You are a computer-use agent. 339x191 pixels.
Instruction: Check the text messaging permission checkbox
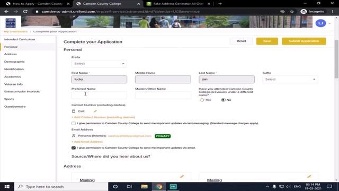74,123
